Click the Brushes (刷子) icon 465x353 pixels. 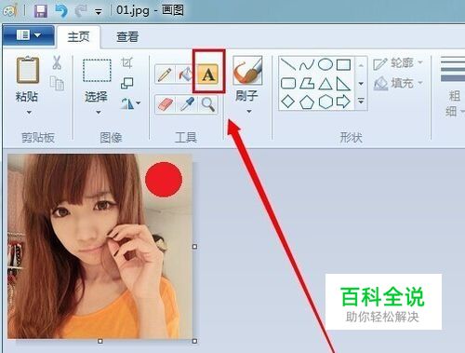247,71
